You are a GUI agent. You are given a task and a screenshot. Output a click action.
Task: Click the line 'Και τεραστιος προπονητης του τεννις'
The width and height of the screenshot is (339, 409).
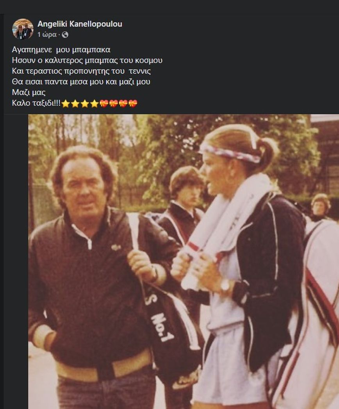coord(81,71)
